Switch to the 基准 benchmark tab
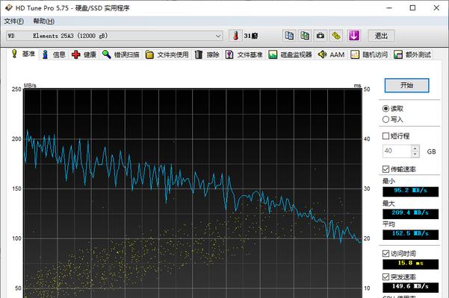Viewport: 449px width, 298px height. coord(23,54)
